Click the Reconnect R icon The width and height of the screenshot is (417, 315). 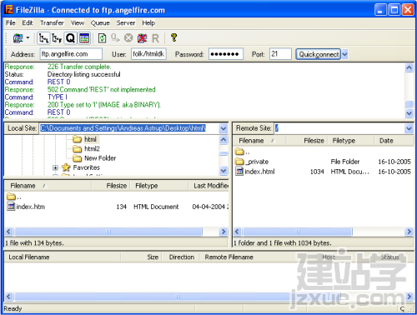point(155,38)
